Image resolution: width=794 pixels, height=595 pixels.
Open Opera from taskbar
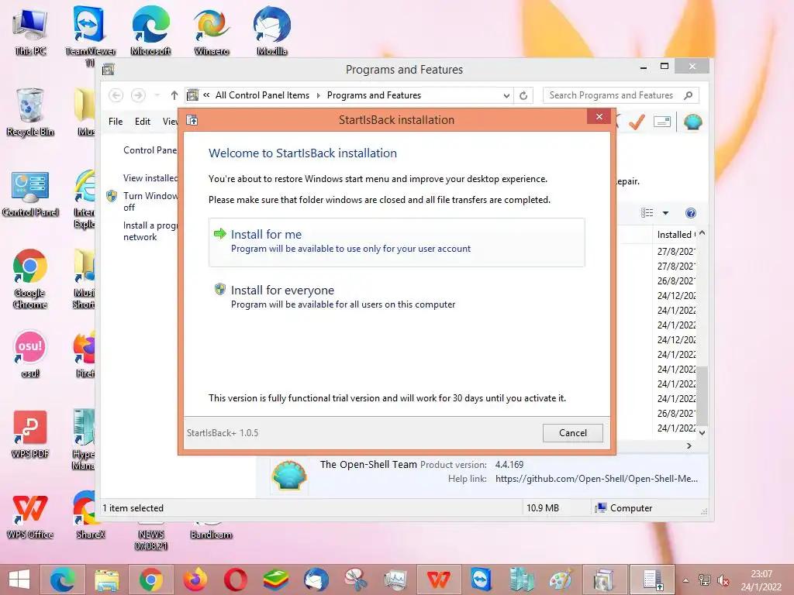236,580
